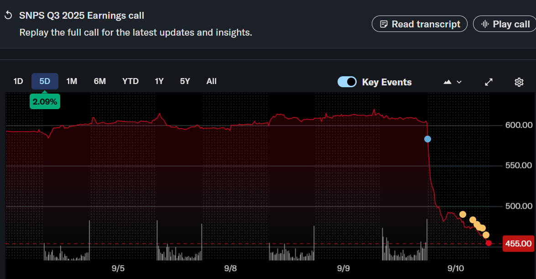Switch chart to 1M range

[72, 81]
